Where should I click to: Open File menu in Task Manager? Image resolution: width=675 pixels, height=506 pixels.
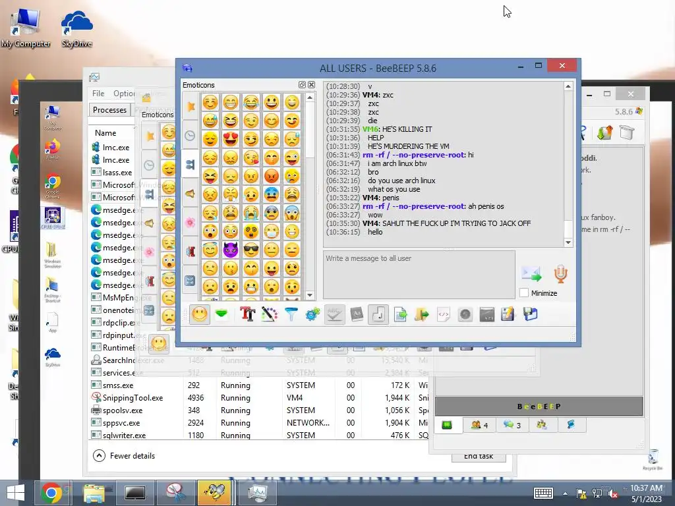click(98, 94)
